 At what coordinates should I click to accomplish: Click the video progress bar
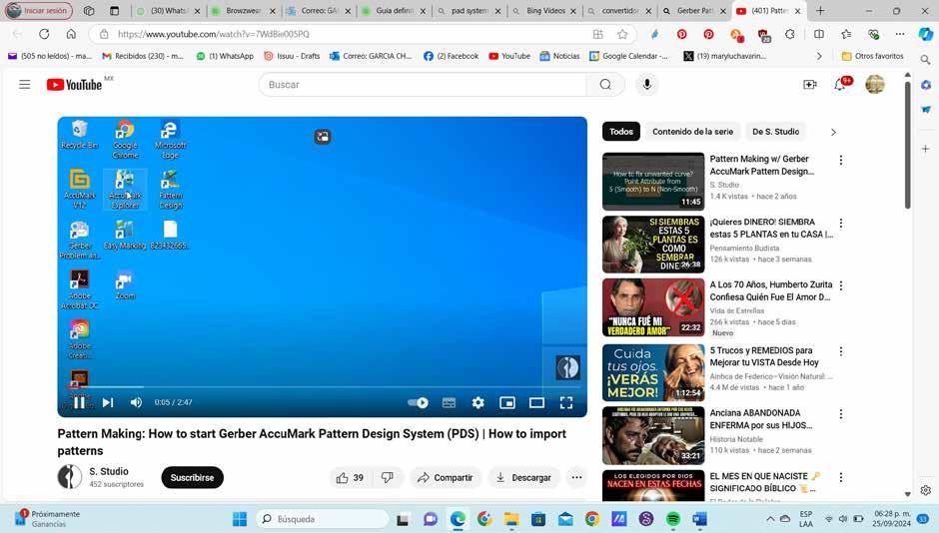pos(323,387)
